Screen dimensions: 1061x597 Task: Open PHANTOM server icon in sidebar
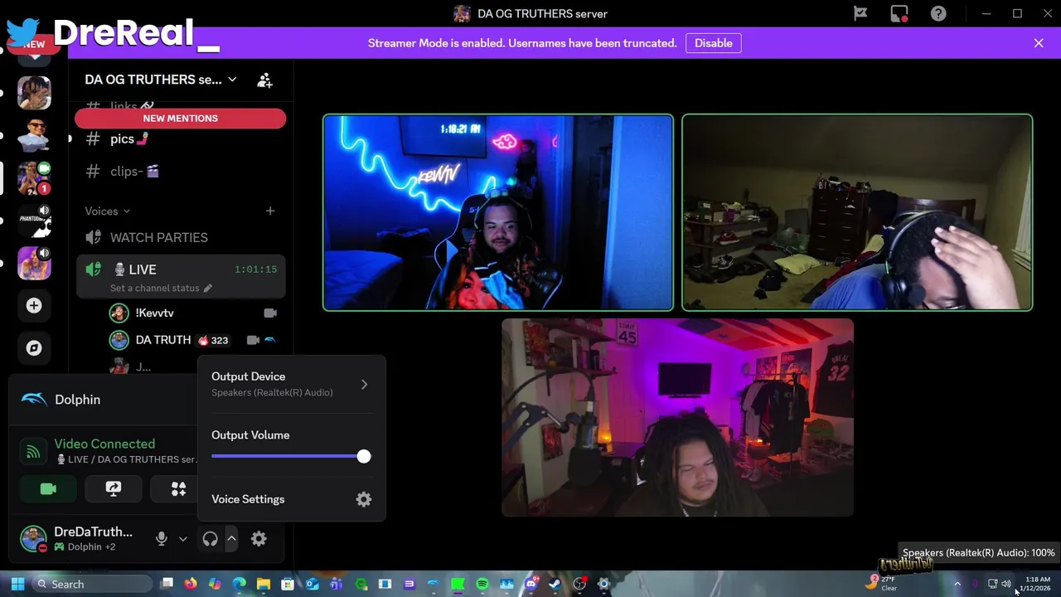point(34,221)
